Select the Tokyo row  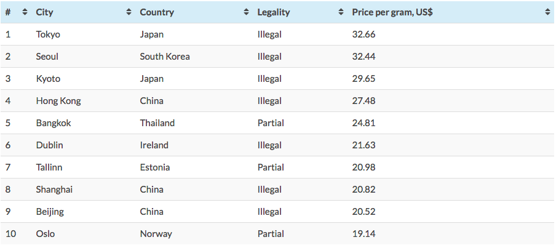coord(278,34)
